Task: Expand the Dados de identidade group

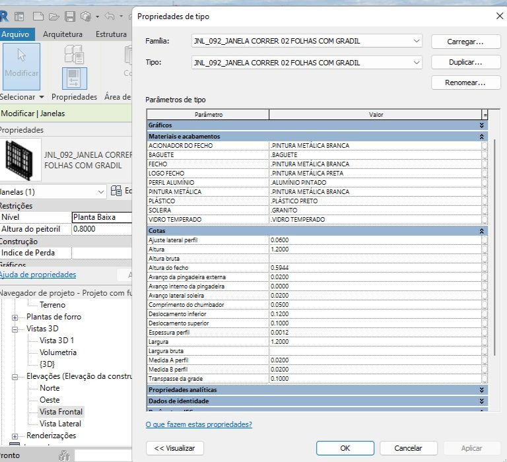Action: (x=481, y=401)
